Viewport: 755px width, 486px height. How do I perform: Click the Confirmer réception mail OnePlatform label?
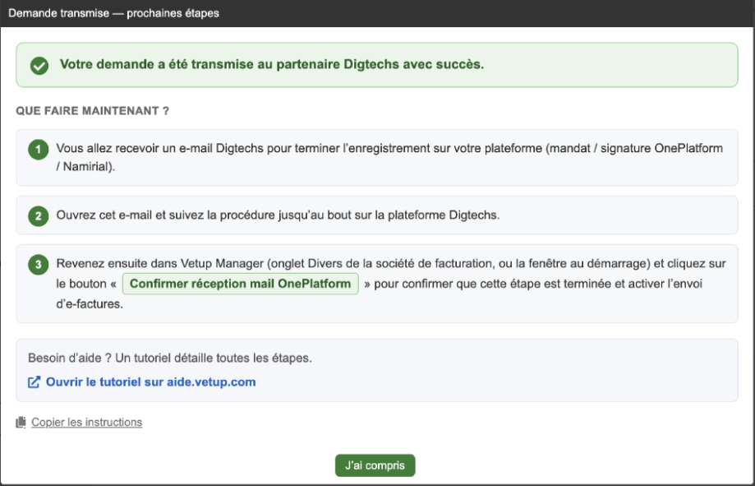(x=240, y=284)
